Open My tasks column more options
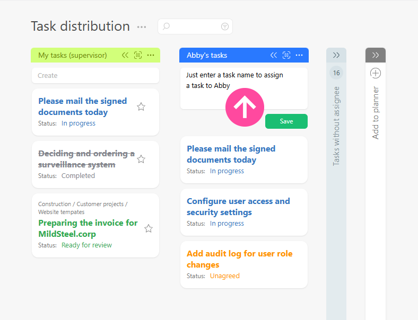The height and width of the screenshot is (320, 418). click(x=151, y=55)
